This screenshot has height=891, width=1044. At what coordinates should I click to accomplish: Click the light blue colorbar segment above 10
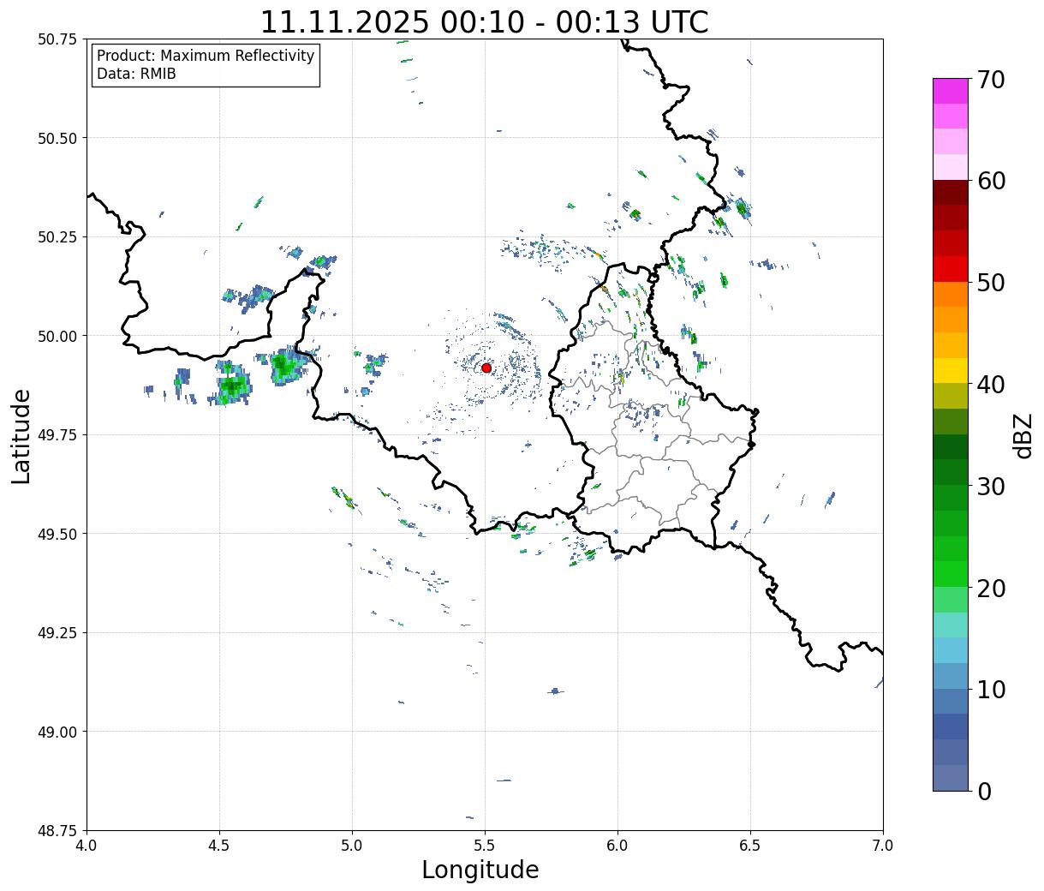[x=951, y=676]
